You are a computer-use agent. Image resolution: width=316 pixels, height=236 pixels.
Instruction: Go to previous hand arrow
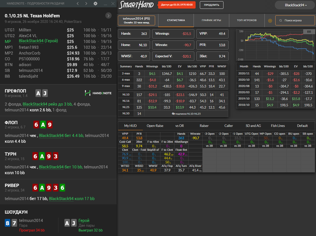pos(78,4)
